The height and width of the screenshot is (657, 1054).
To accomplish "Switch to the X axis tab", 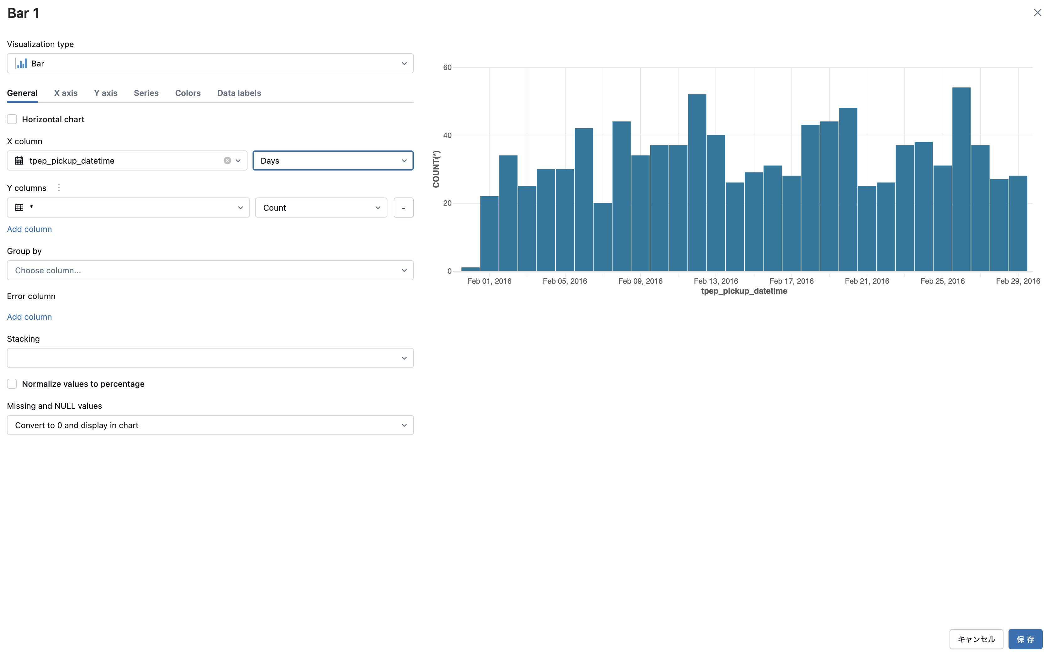I will (66, 93).
